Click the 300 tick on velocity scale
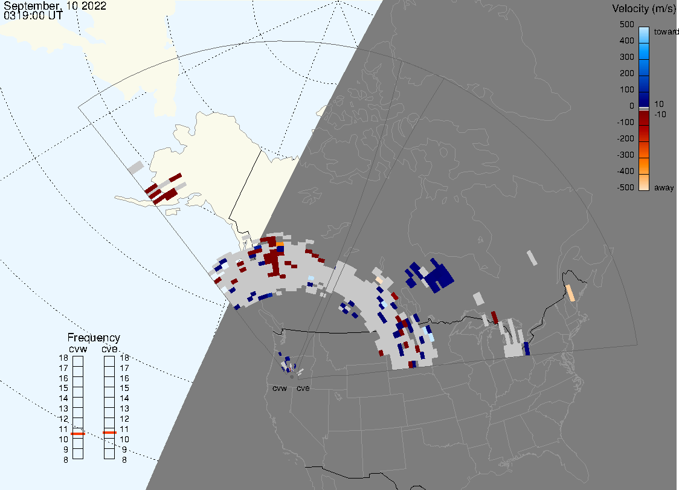 pos(626,57)
